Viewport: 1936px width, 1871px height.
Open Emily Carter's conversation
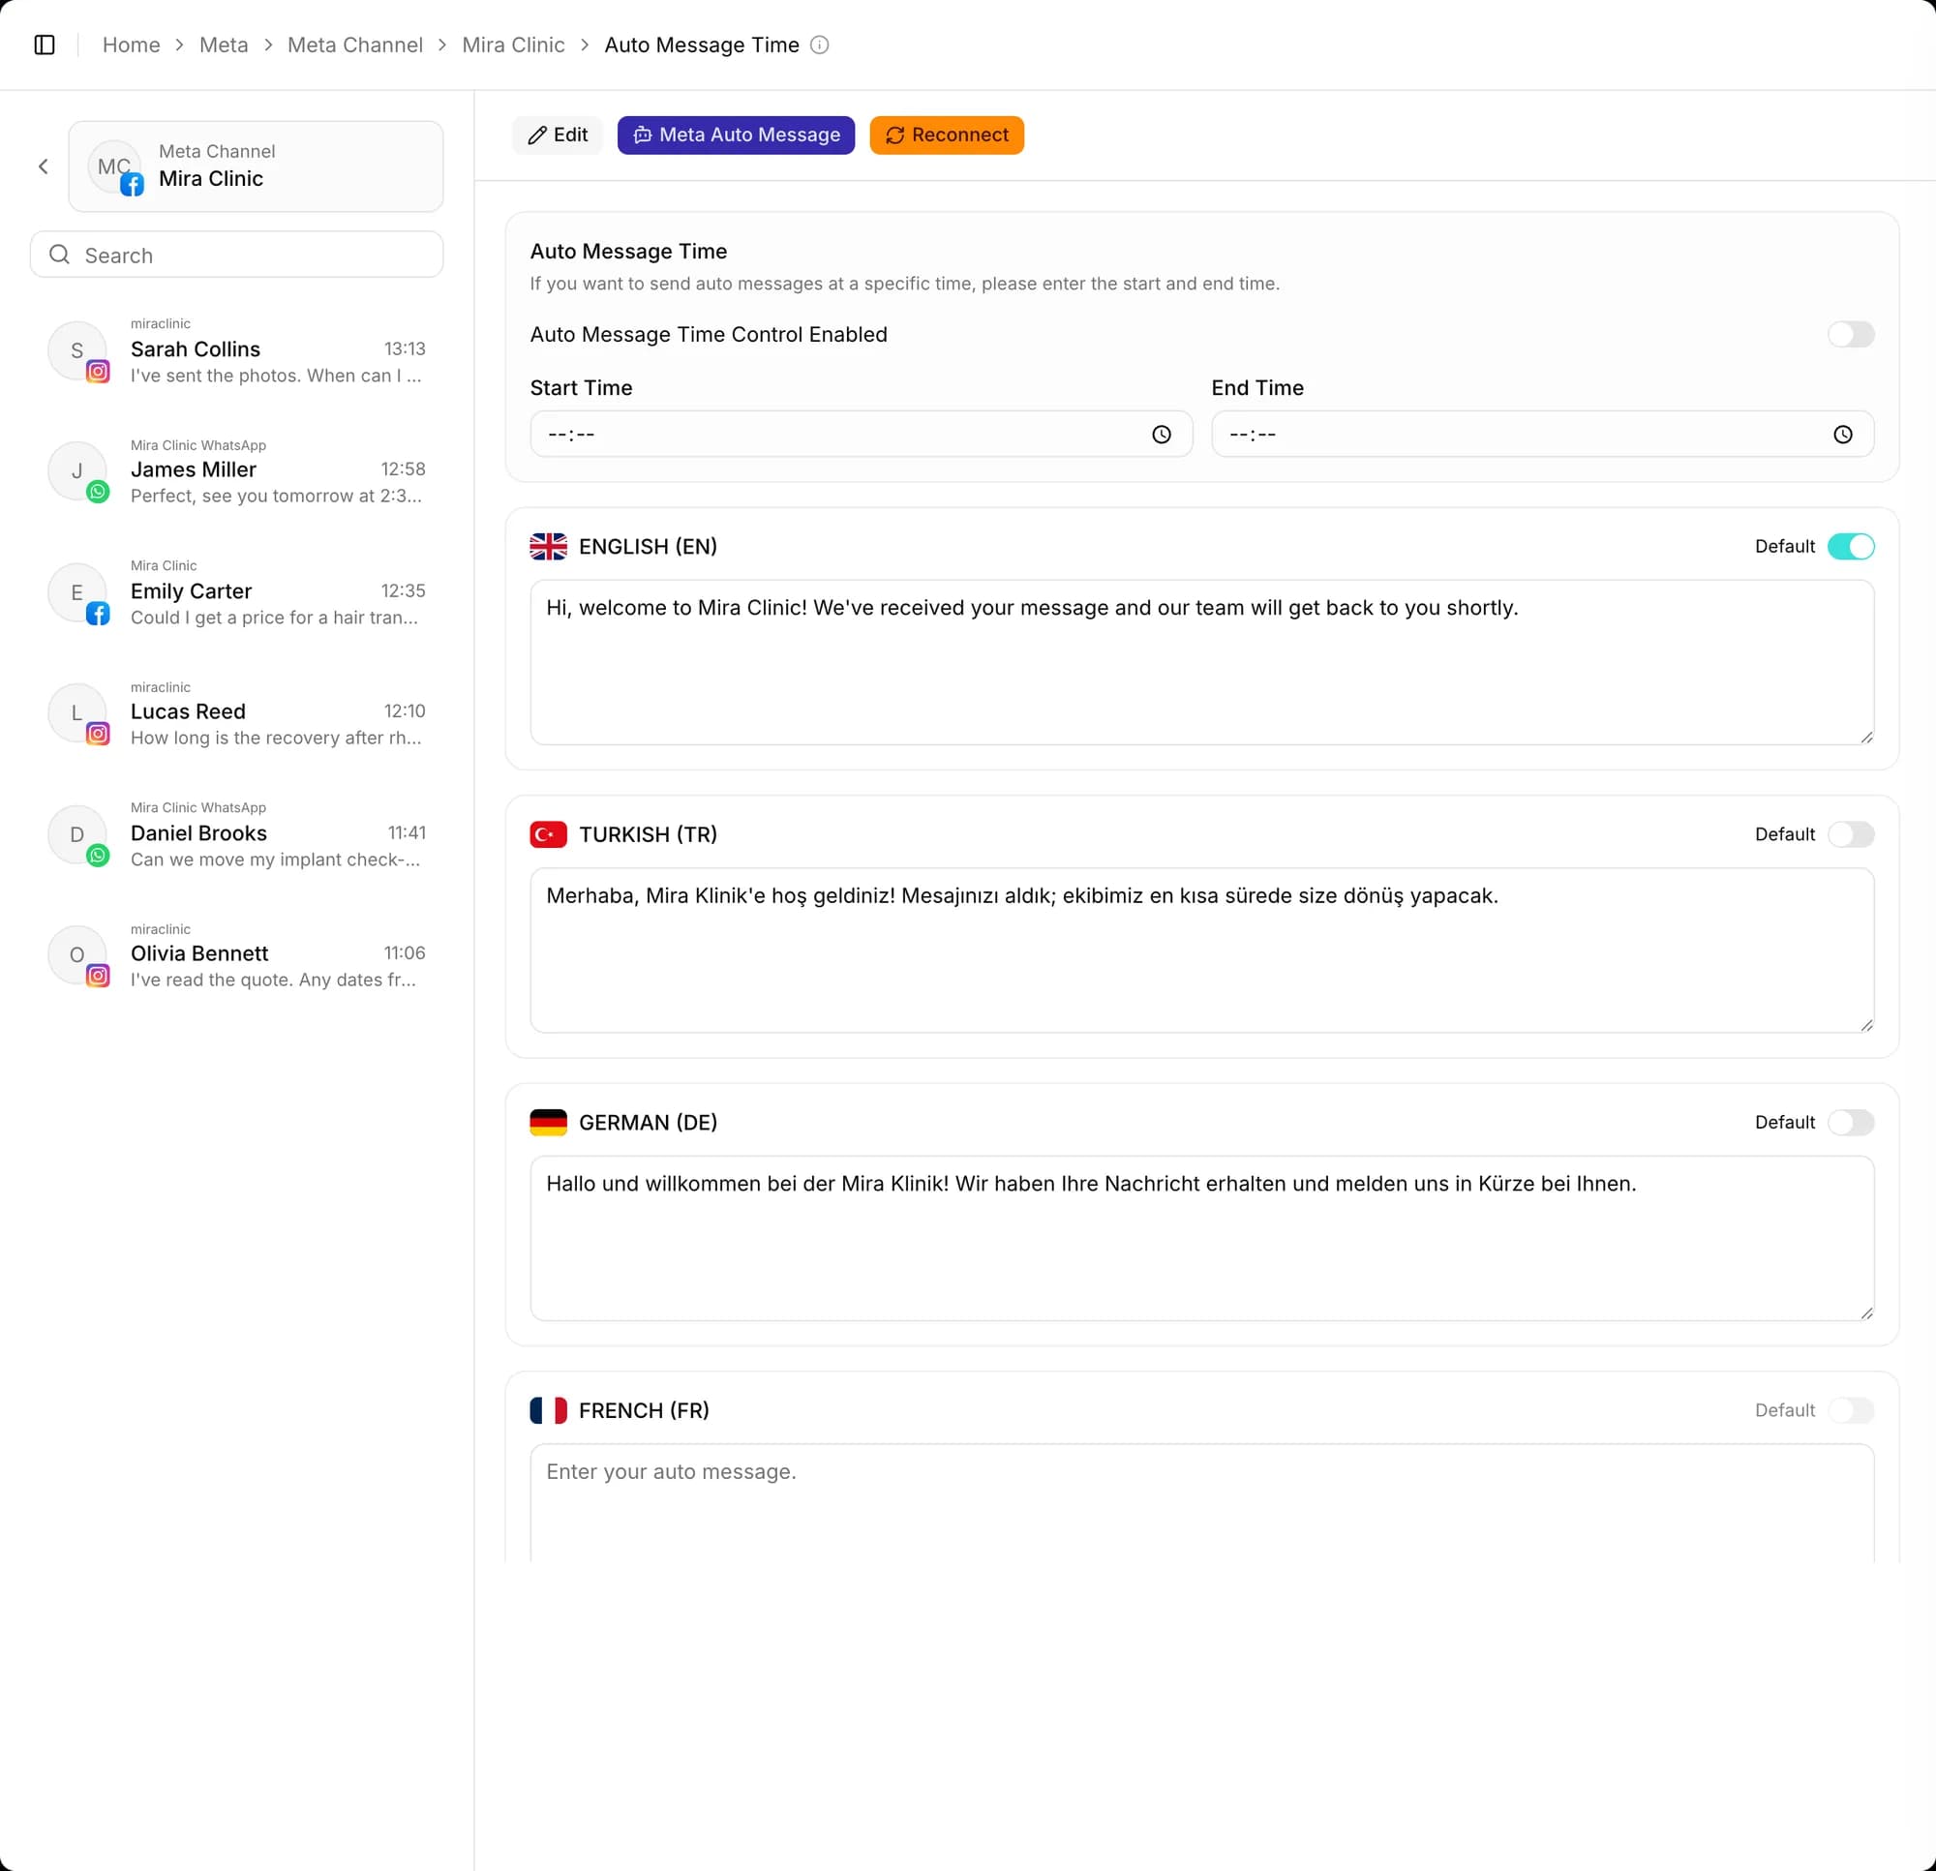(237, 592)
